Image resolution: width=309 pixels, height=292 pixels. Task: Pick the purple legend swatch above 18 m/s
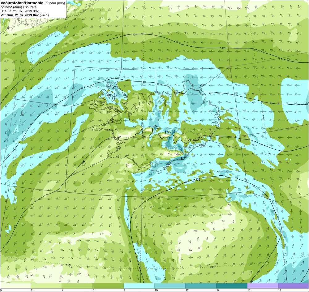[x=294, y=286]
